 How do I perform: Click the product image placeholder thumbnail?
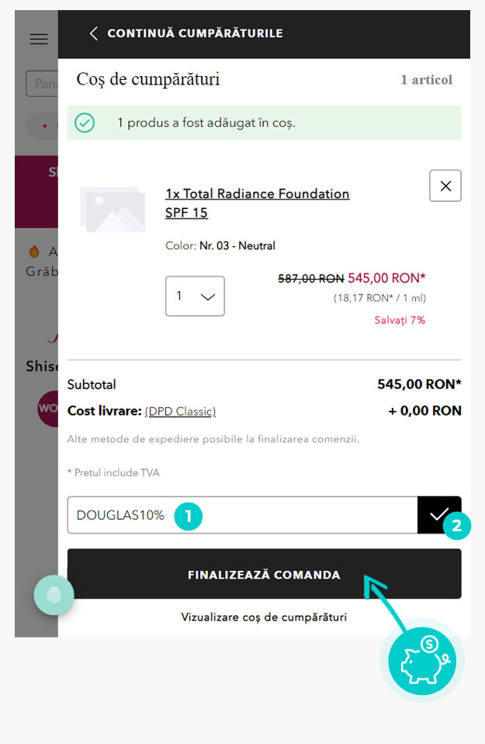click(x=113, y=209)
